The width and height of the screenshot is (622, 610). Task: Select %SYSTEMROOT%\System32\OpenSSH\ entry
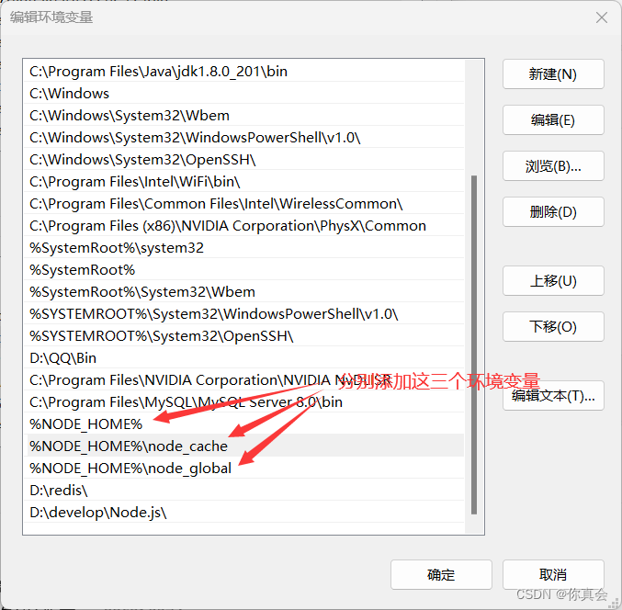244,336
